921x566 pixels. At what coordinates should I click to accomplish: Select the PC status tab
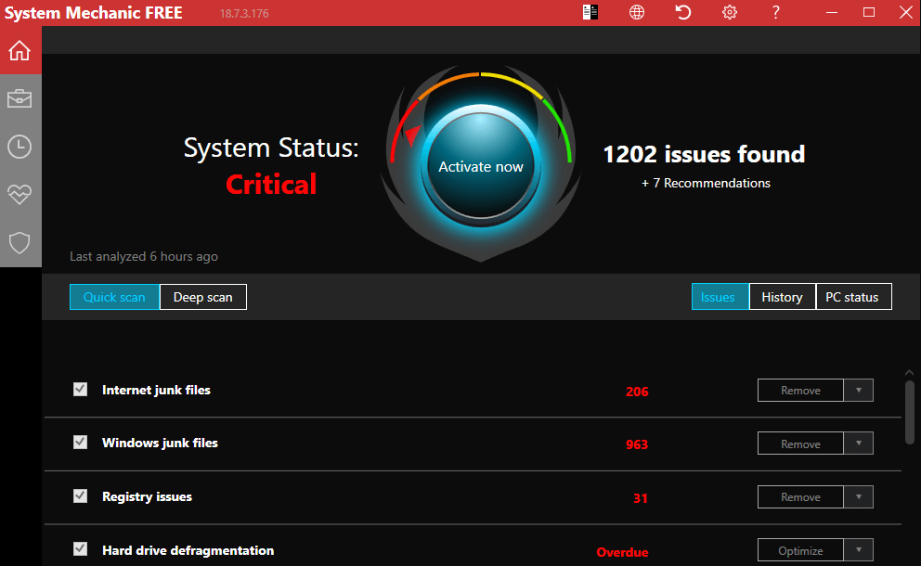click(x=853, y=297)
